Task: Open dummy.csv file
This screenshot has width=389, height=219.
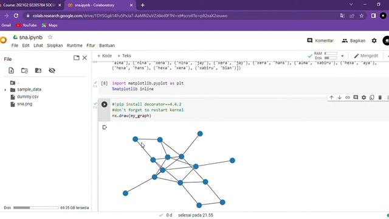Action: point(27,97)
